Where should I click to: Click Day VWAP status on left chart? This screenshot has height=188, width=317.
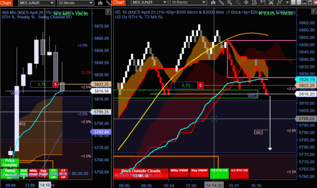[44, 173]
